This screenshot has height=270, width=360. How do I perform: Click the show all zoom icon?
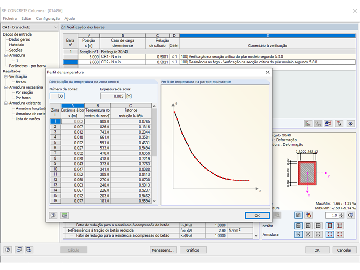pos(351,215)
